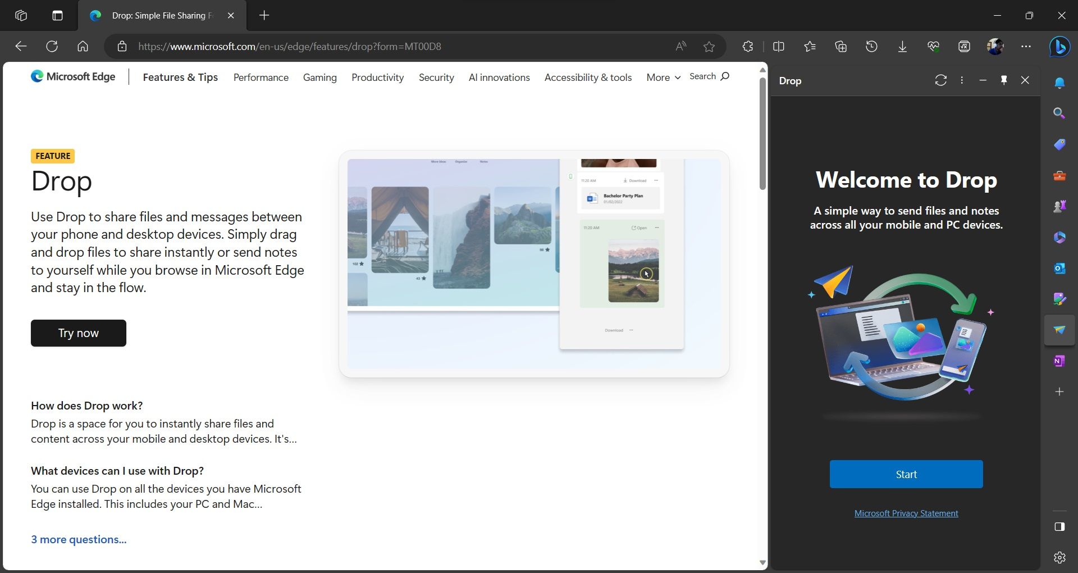Click the Start button in Drop
The image size is (1078, 573).
point(906,474)
